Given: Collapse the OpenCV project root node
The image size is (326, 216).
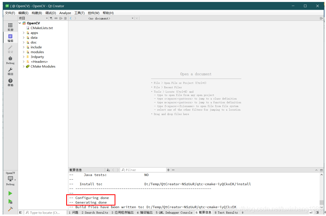Looking at the screenshot, I should point(20,23).
